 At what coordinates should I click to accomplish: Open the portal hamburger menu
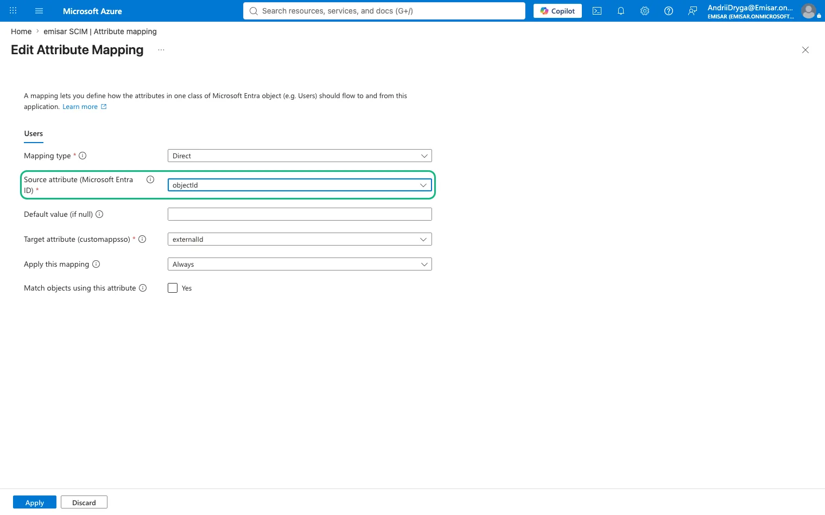[x=39, y=11]
